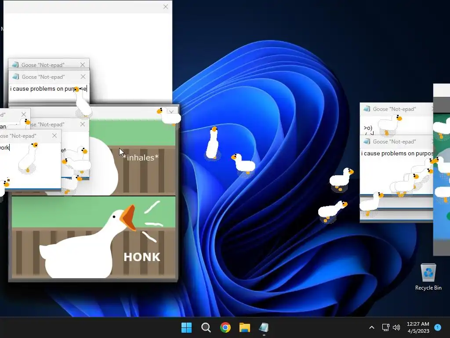Click into right note text 'i cause problems on purpos'
Screen dimensions: 450x338
click(397, 154)
